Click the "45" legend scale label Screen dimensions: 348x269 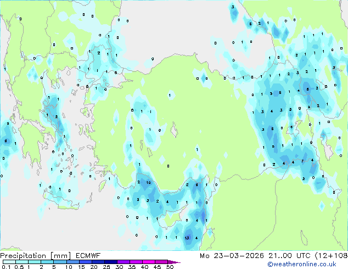[157, 267]
